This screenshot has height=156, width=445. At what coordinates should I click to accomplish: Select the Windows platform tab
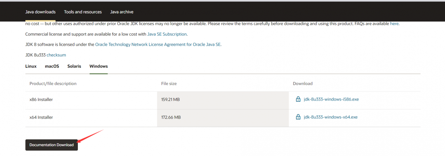click(x=98, y=66)
